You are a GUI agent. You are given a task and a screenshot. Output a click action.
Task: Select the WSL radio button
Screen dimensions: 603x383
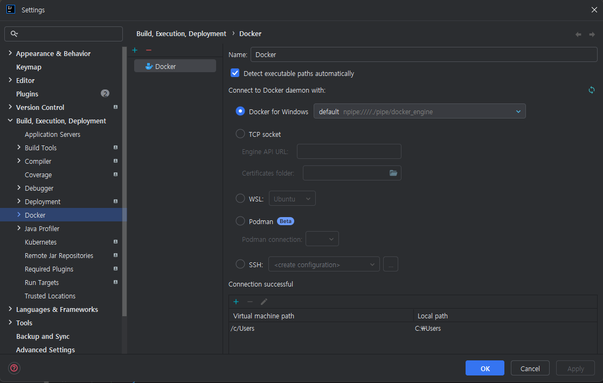pos(240,198)
